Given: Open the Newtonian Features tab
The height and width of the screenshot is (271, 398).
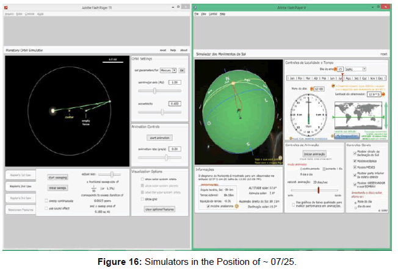Looking at the screenshot, I should [21, 209].
